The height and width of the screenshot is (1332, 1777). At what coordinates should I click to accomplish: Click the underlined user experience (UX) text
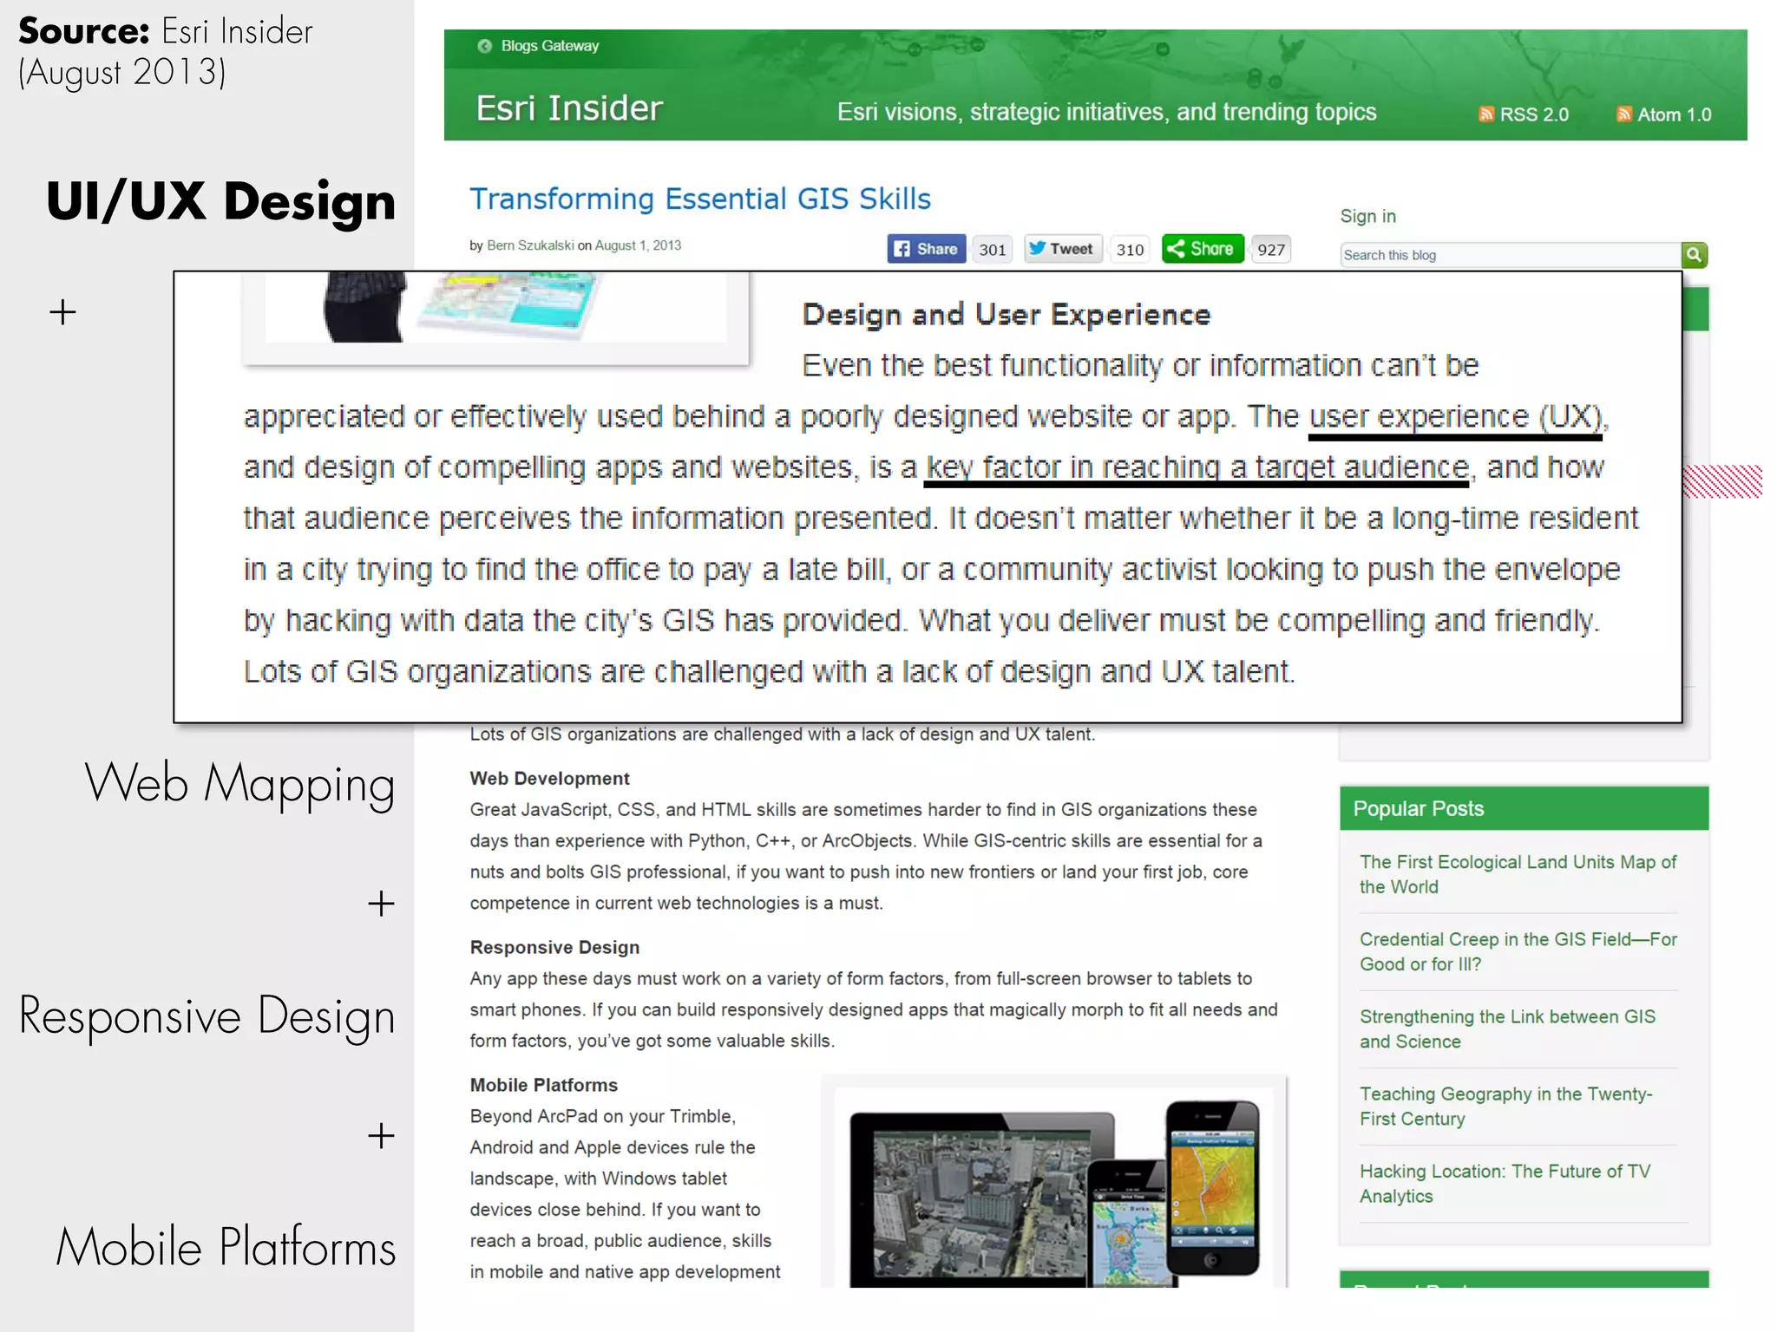1455,417
